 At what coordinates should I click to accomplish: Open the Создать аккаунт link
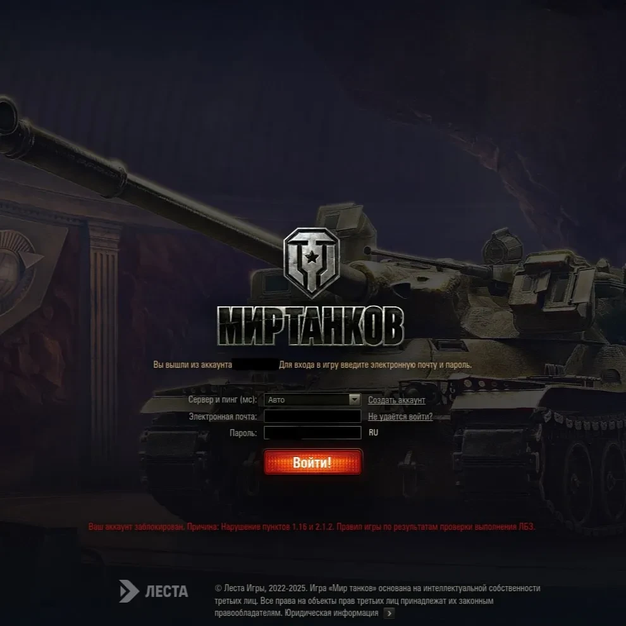[396, 400]
